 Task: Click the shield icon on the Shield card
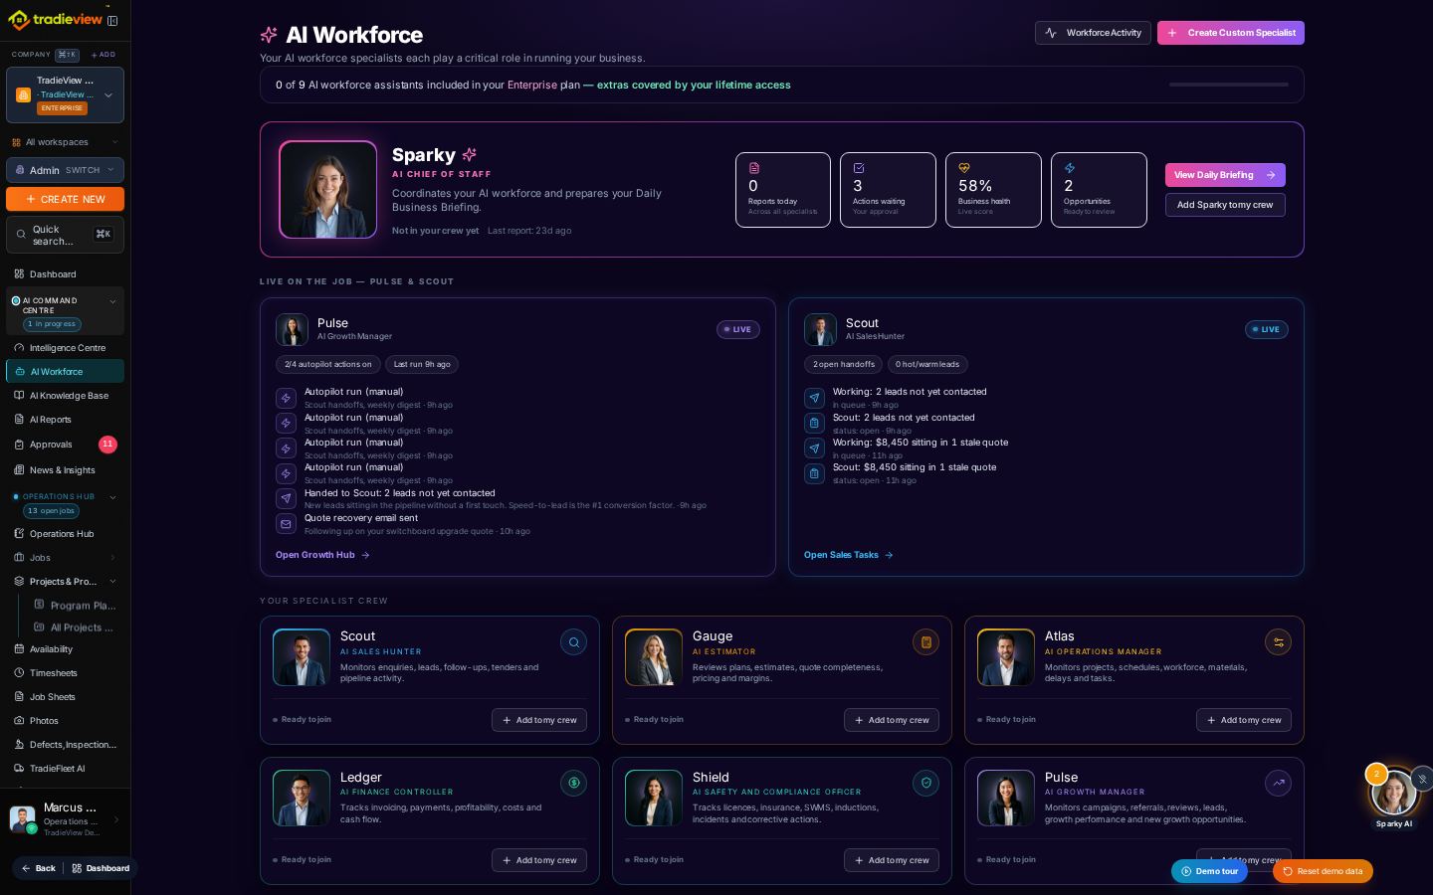click(926, 783)
